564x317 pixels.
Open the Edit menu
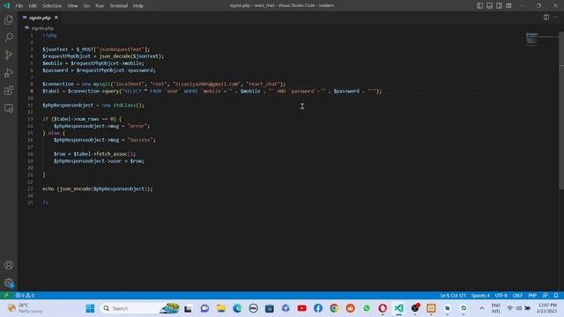point(33,6)
